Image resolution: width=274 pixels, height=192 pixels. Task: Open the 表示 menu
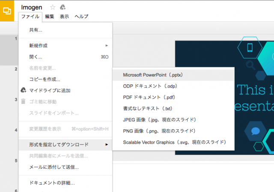pos(64,17)
